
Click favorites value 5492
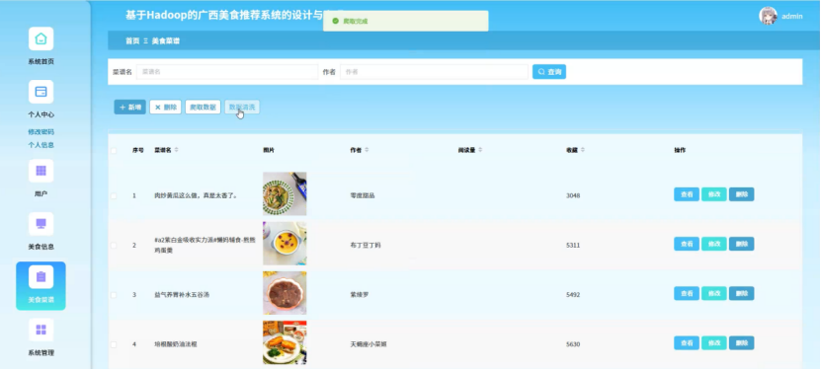[573, 295]
